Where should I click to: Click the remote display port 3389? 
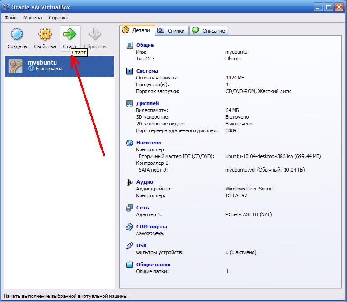coord(231,130)
